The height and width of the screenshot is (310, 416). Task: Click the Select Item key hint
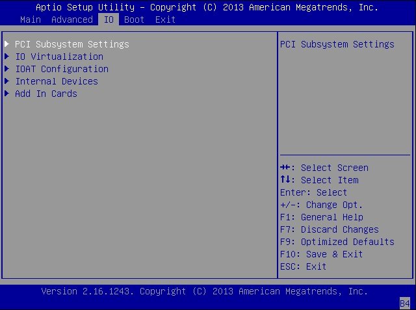coord(319,180)
